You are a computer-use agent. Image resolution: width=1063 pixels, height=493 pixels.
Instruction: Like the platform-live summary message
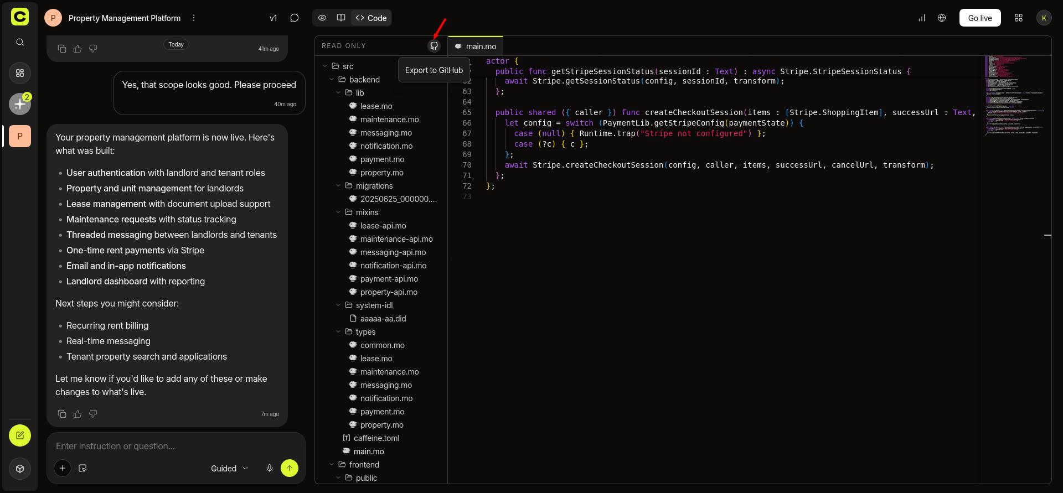point(78,414)
